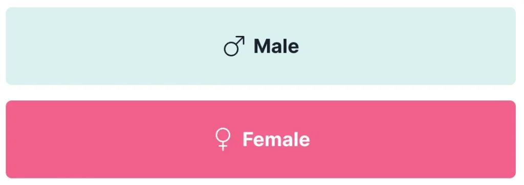This screenshot has height=185, width=524.
Task: Click the Female button
Action: [x=260, y=139]
